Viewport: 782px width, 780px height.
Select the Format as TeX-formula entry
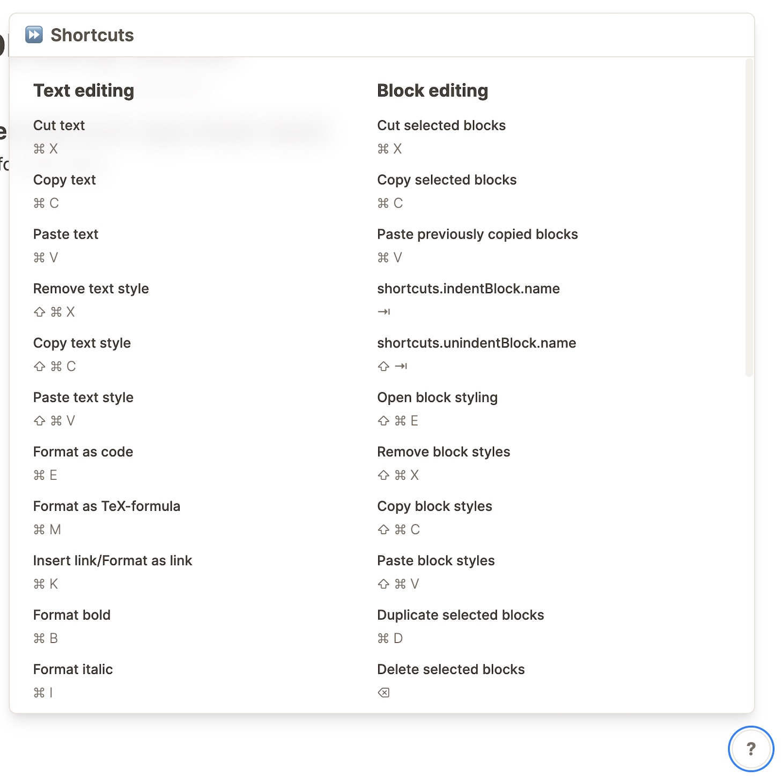[107, 507]
